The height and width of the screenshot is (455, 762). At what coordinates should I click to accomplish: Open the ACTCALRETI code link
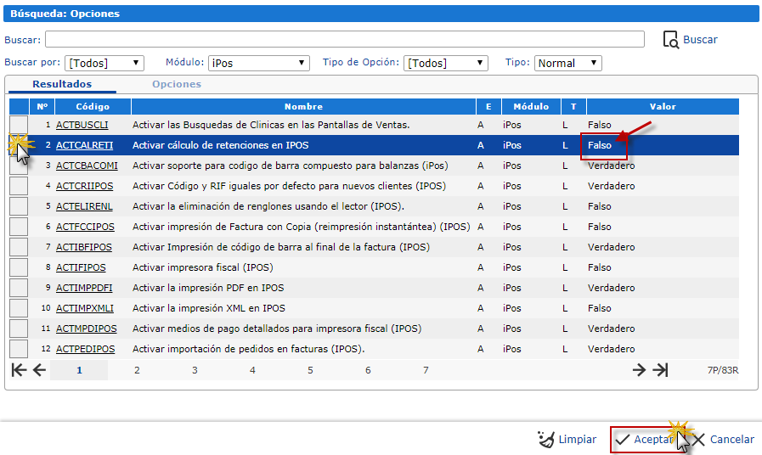(84, 145)
